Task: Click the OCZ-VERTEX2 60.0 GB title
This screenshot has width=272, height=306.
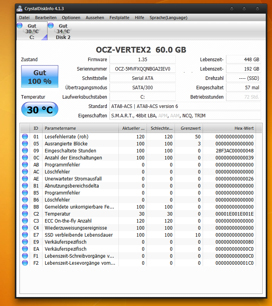Action: pos(141,50)
